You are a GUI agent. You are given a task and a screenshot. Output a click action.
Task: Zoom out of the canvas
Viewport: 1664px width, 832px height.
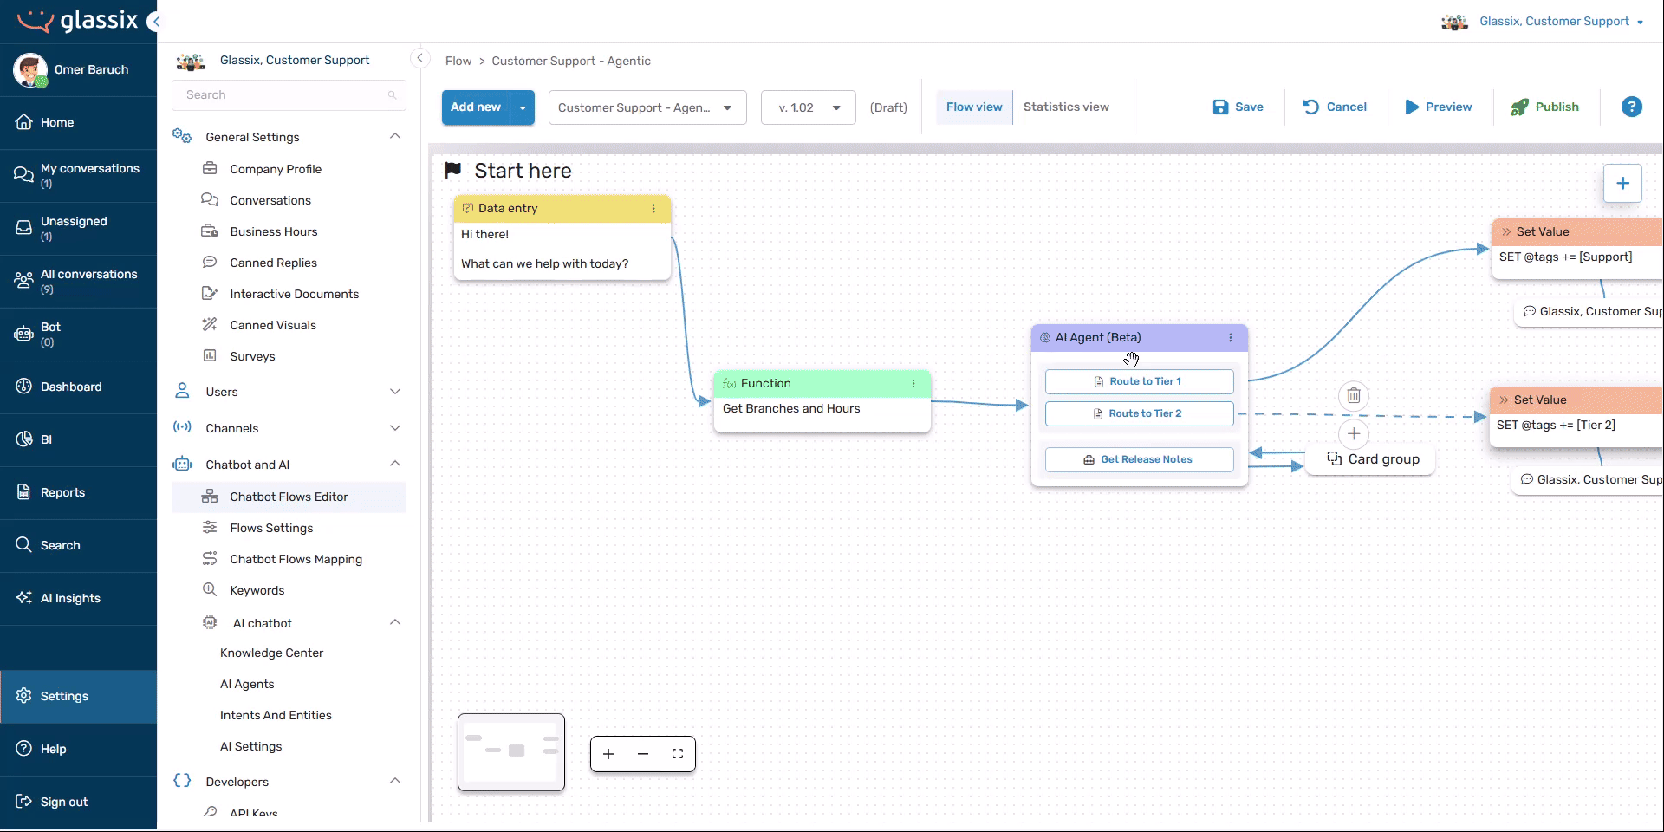[x=643, y=754]
